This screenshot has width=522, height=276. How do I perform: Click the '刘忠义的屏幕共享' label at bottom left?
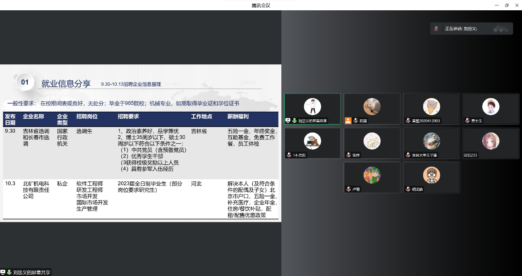coord(32,272)
